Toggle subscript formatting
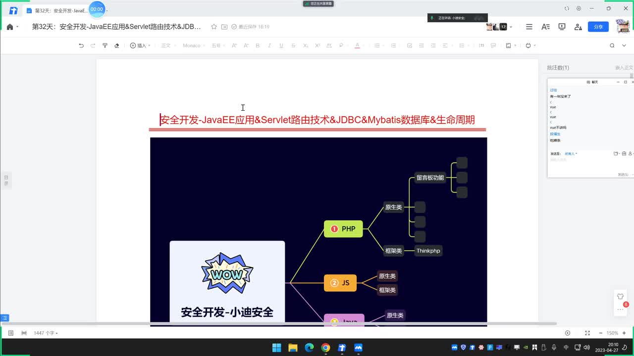 click(306, 45)
